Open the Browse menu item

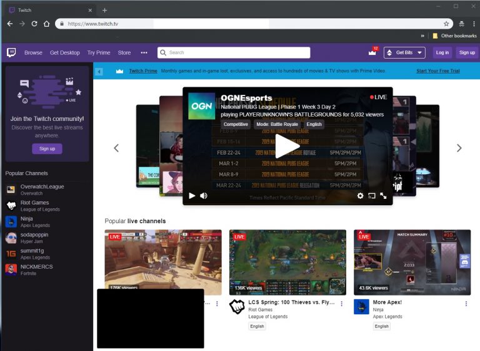33,52
